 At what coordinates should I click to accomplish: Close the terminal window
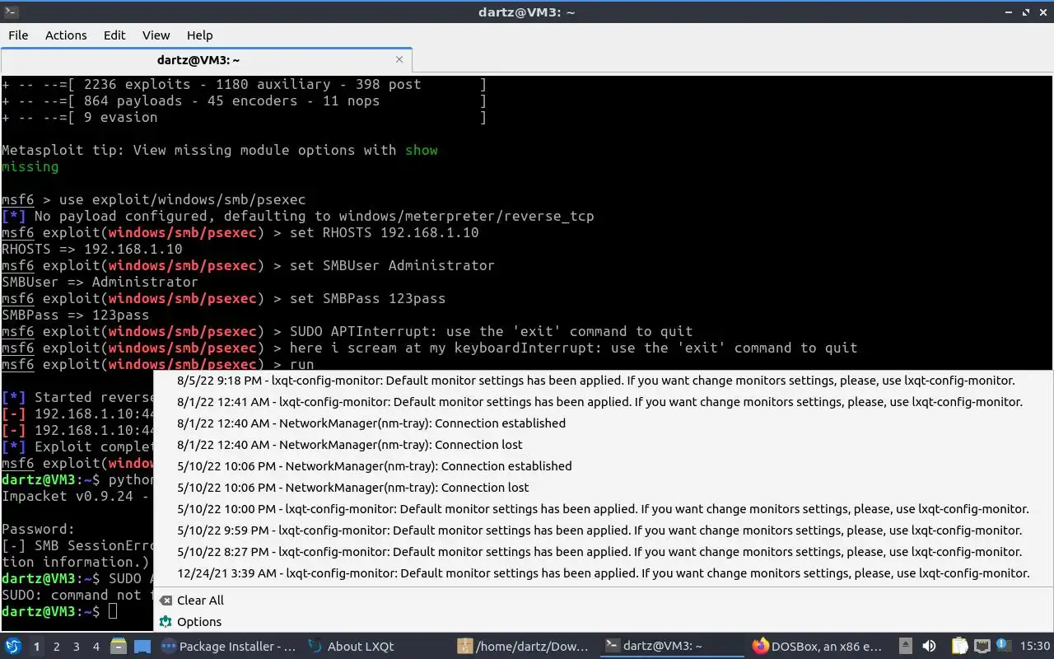point(1042,12)
